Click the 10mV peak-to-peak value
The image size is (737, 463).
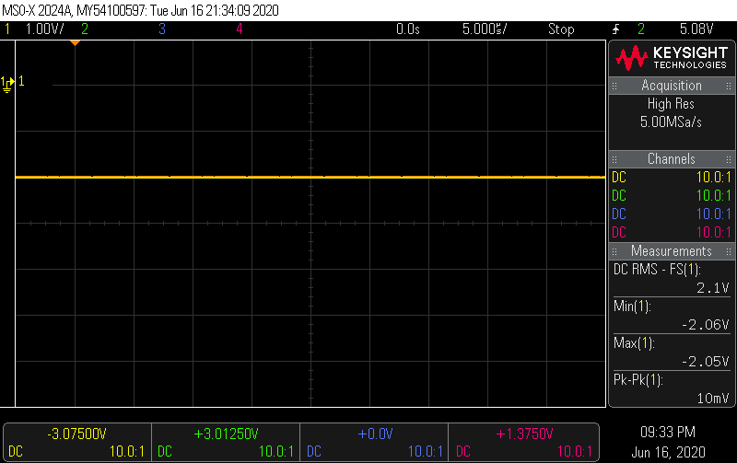point(713,399)
